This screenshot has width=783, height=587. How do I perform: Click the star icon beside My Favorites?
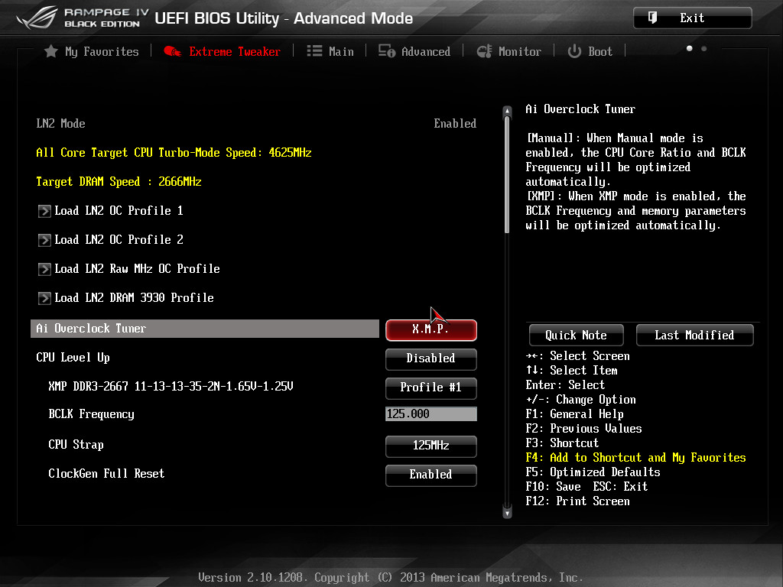pyautogui.click(x=51, y=51)
